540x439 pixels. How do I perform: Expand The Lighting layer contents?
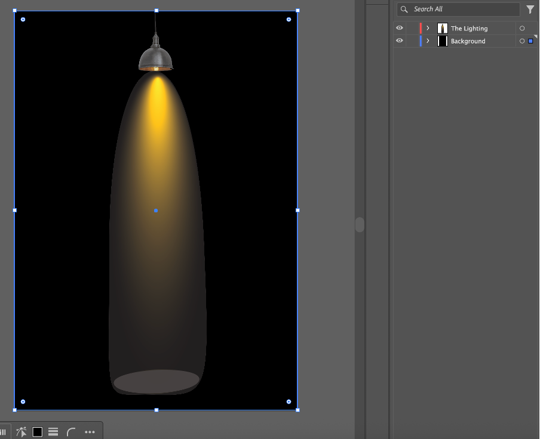click(428, 28)
